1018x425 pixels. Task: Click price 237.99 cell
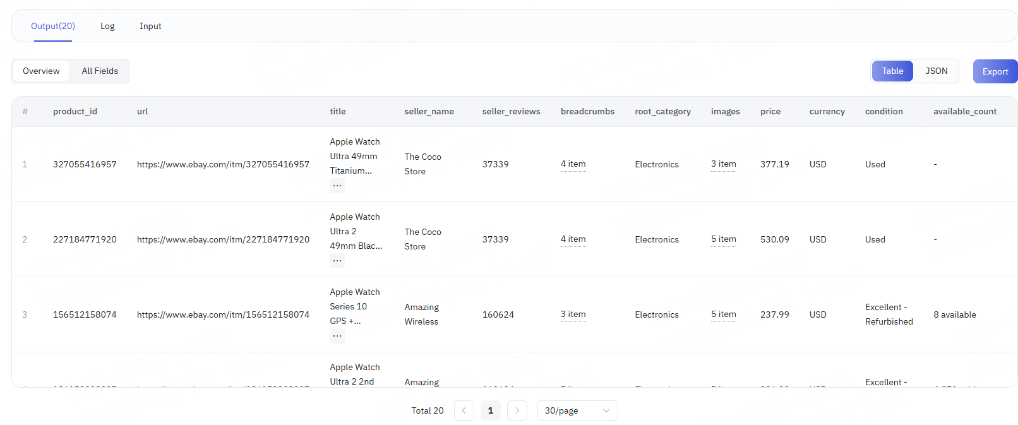tap(775, 314)
